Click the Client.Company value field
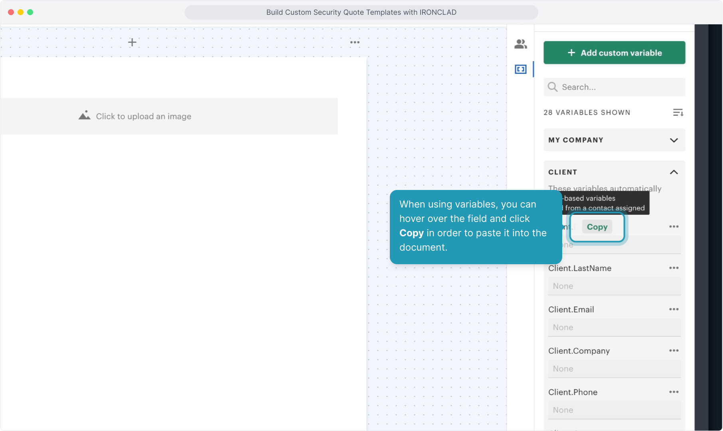The image size is (723, 431). 614,369
